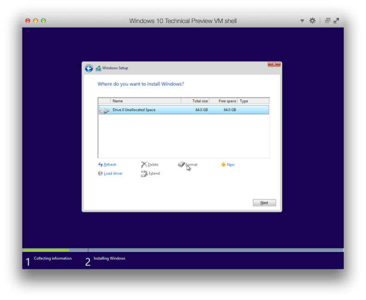This screenshot has height=300, width=366.
Task: Click the New link
Action: click(231, 165)
